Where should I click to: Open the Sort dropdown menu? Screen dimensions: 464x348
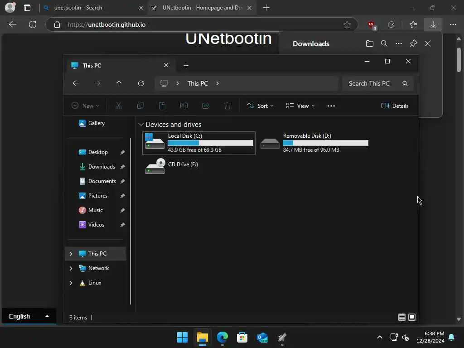pos(260,106)
